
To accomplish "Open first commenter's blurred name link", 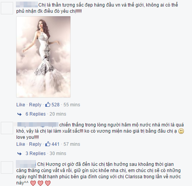I will point(27,5).
